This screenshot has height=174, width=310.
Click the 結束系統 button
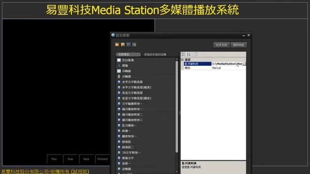pos(222,45)
